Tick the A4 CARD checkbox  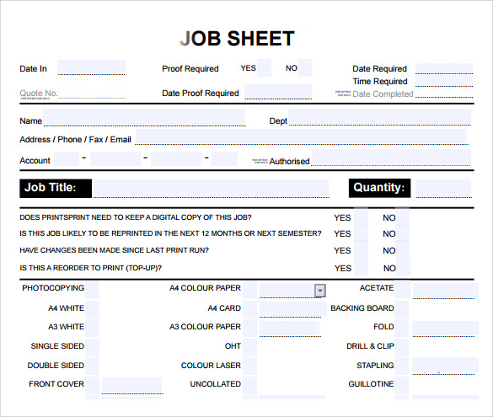[x=250, y=309]
